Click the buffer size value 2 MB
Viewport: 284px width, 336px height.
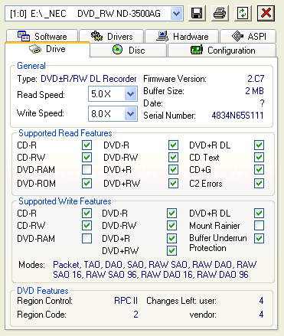point(254,91)
